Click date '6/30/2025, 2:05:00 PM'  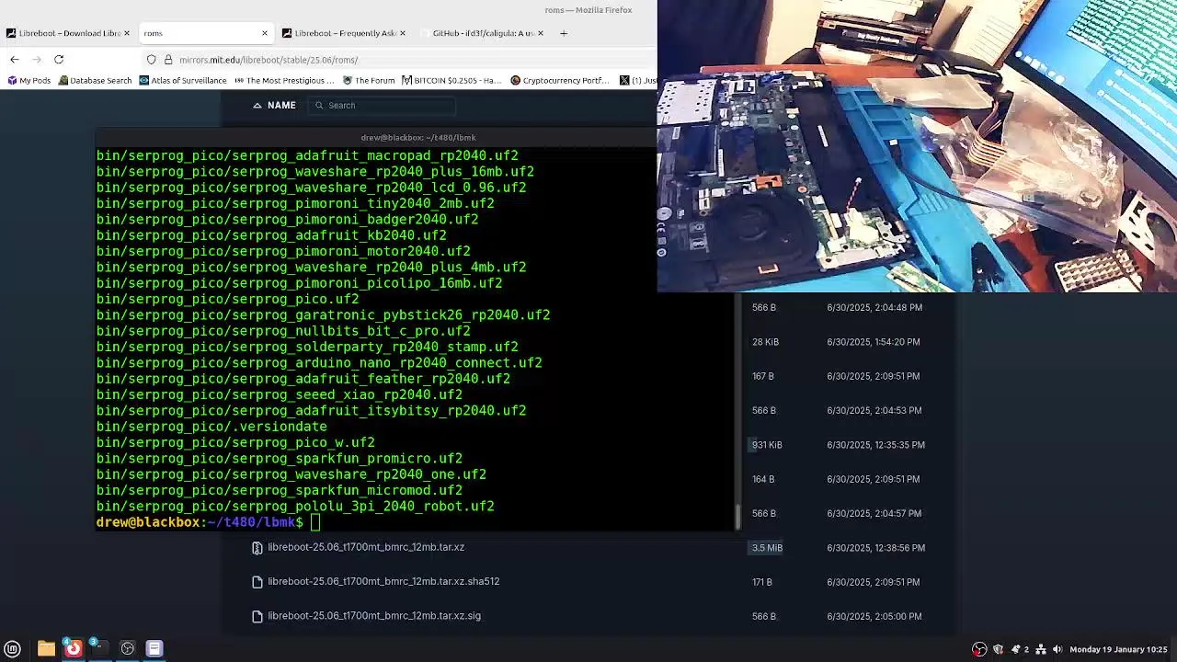pos(874,616)
